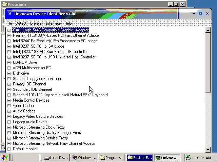Expand the Primary IDE Channel node

(x=9, y=84)
